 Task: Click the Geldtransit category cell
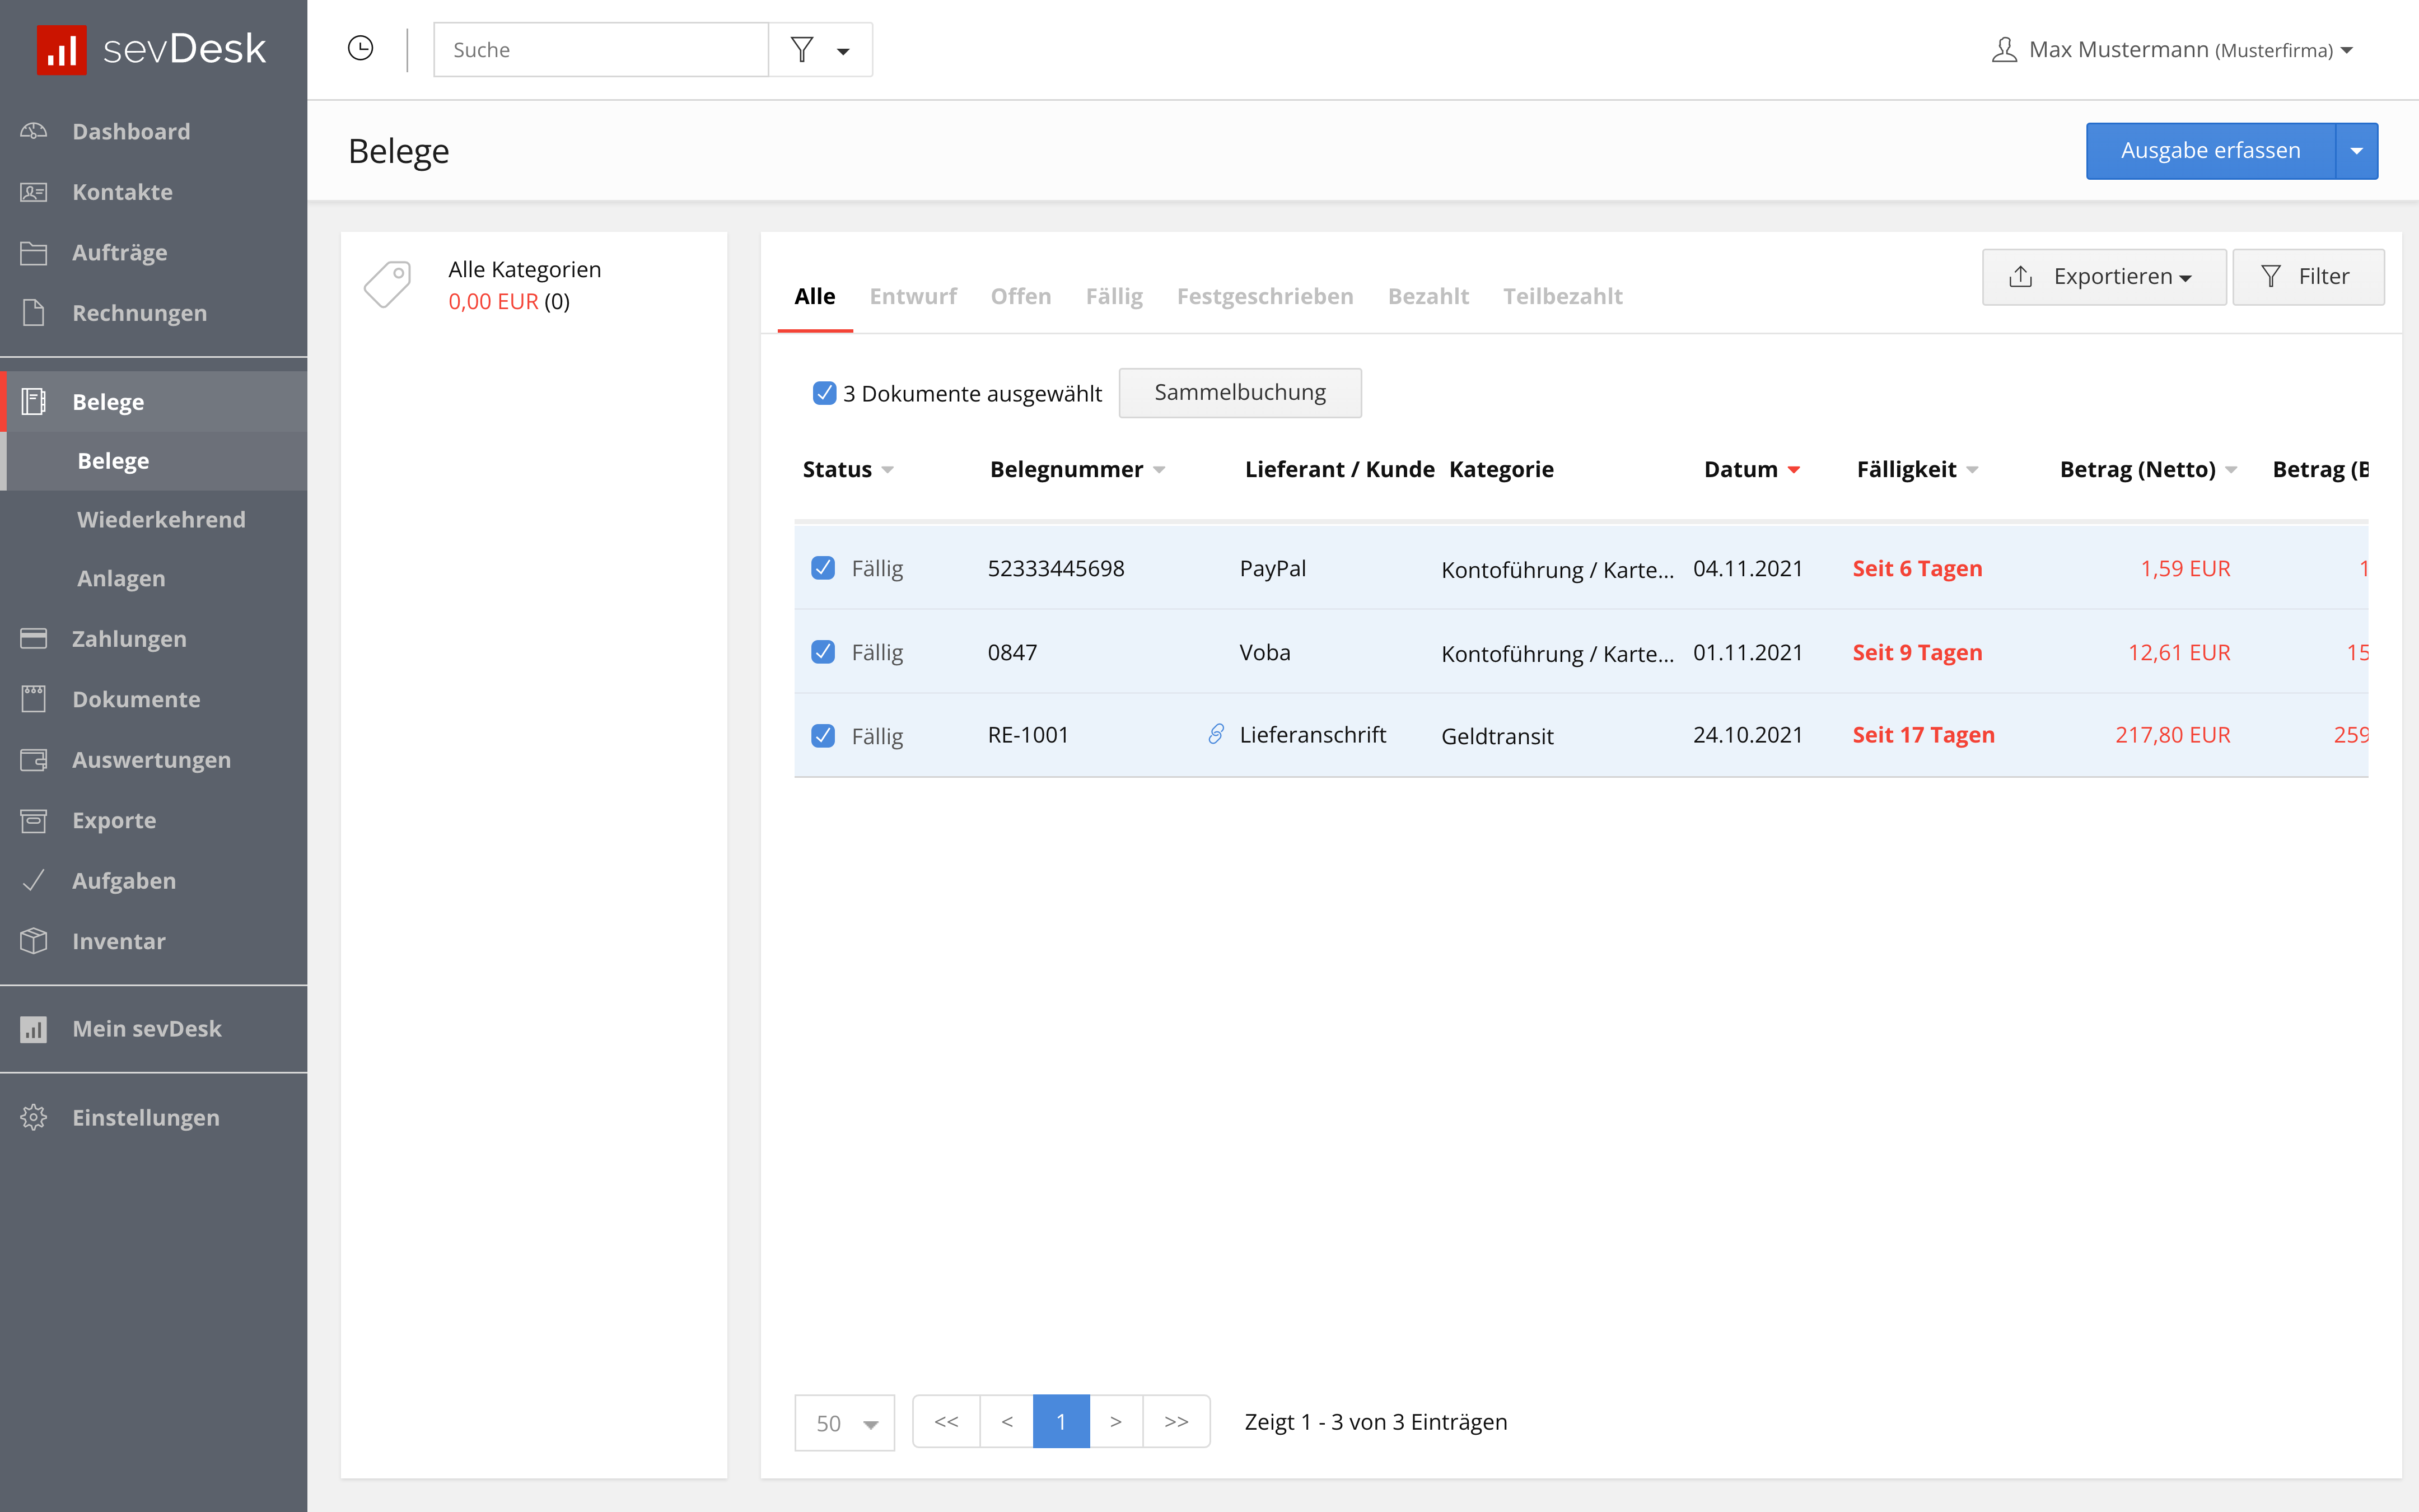pos(1496,736)
